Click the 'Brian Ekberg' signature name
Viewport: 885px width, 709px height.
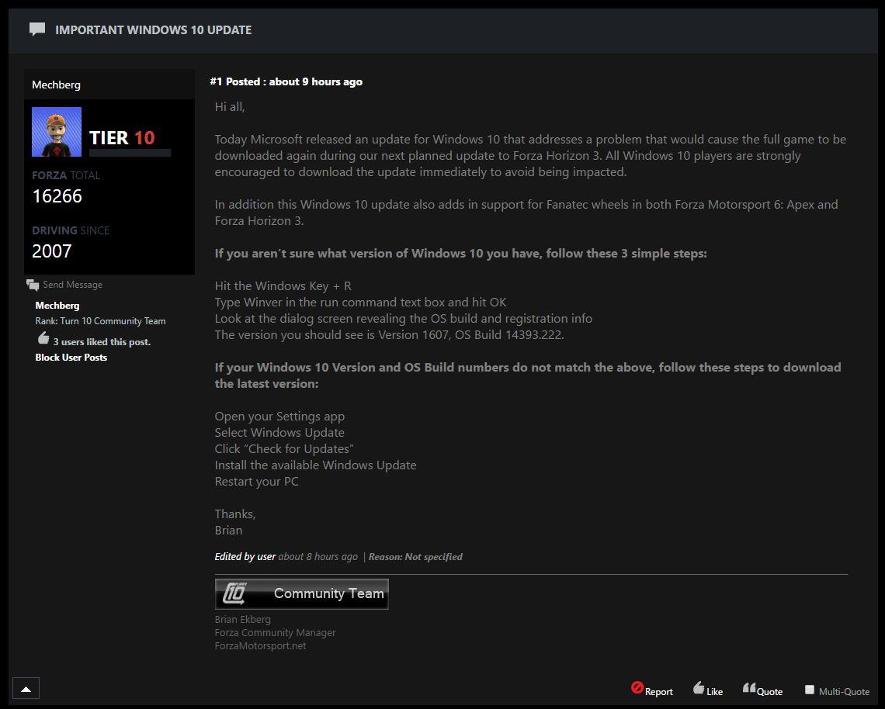coord(243,619)
